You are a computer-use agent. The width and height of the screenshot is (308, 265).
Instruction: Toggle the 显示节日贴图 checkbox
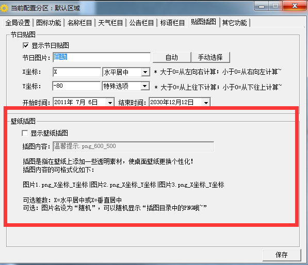click(25, 45)
